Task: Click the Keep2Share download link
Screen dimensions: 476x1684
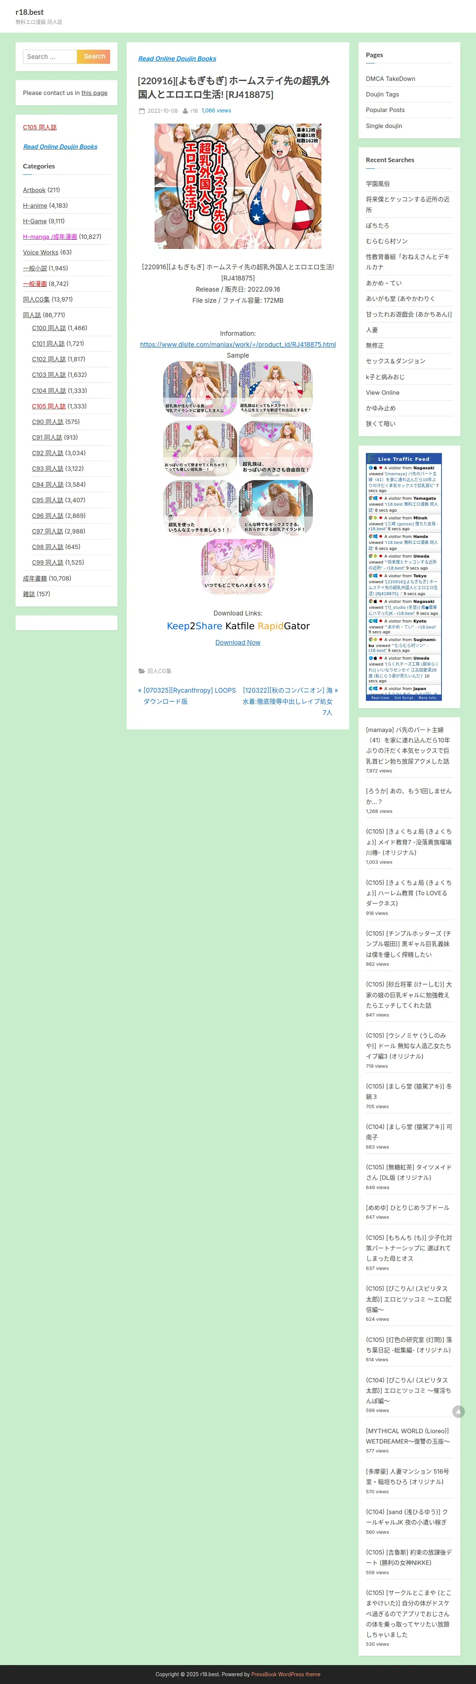Action: [x=195, y=626]
